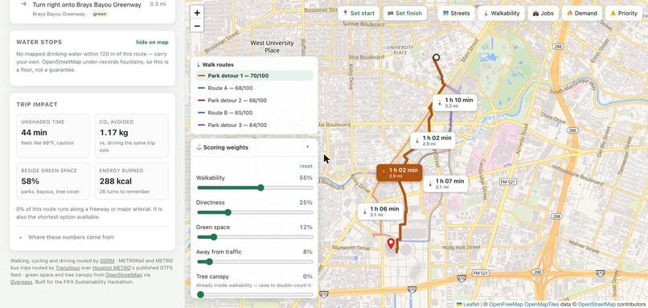The height and width of the screenshot is (308, 648).
Task: Click the Set finish button
Action: point(405,13)
